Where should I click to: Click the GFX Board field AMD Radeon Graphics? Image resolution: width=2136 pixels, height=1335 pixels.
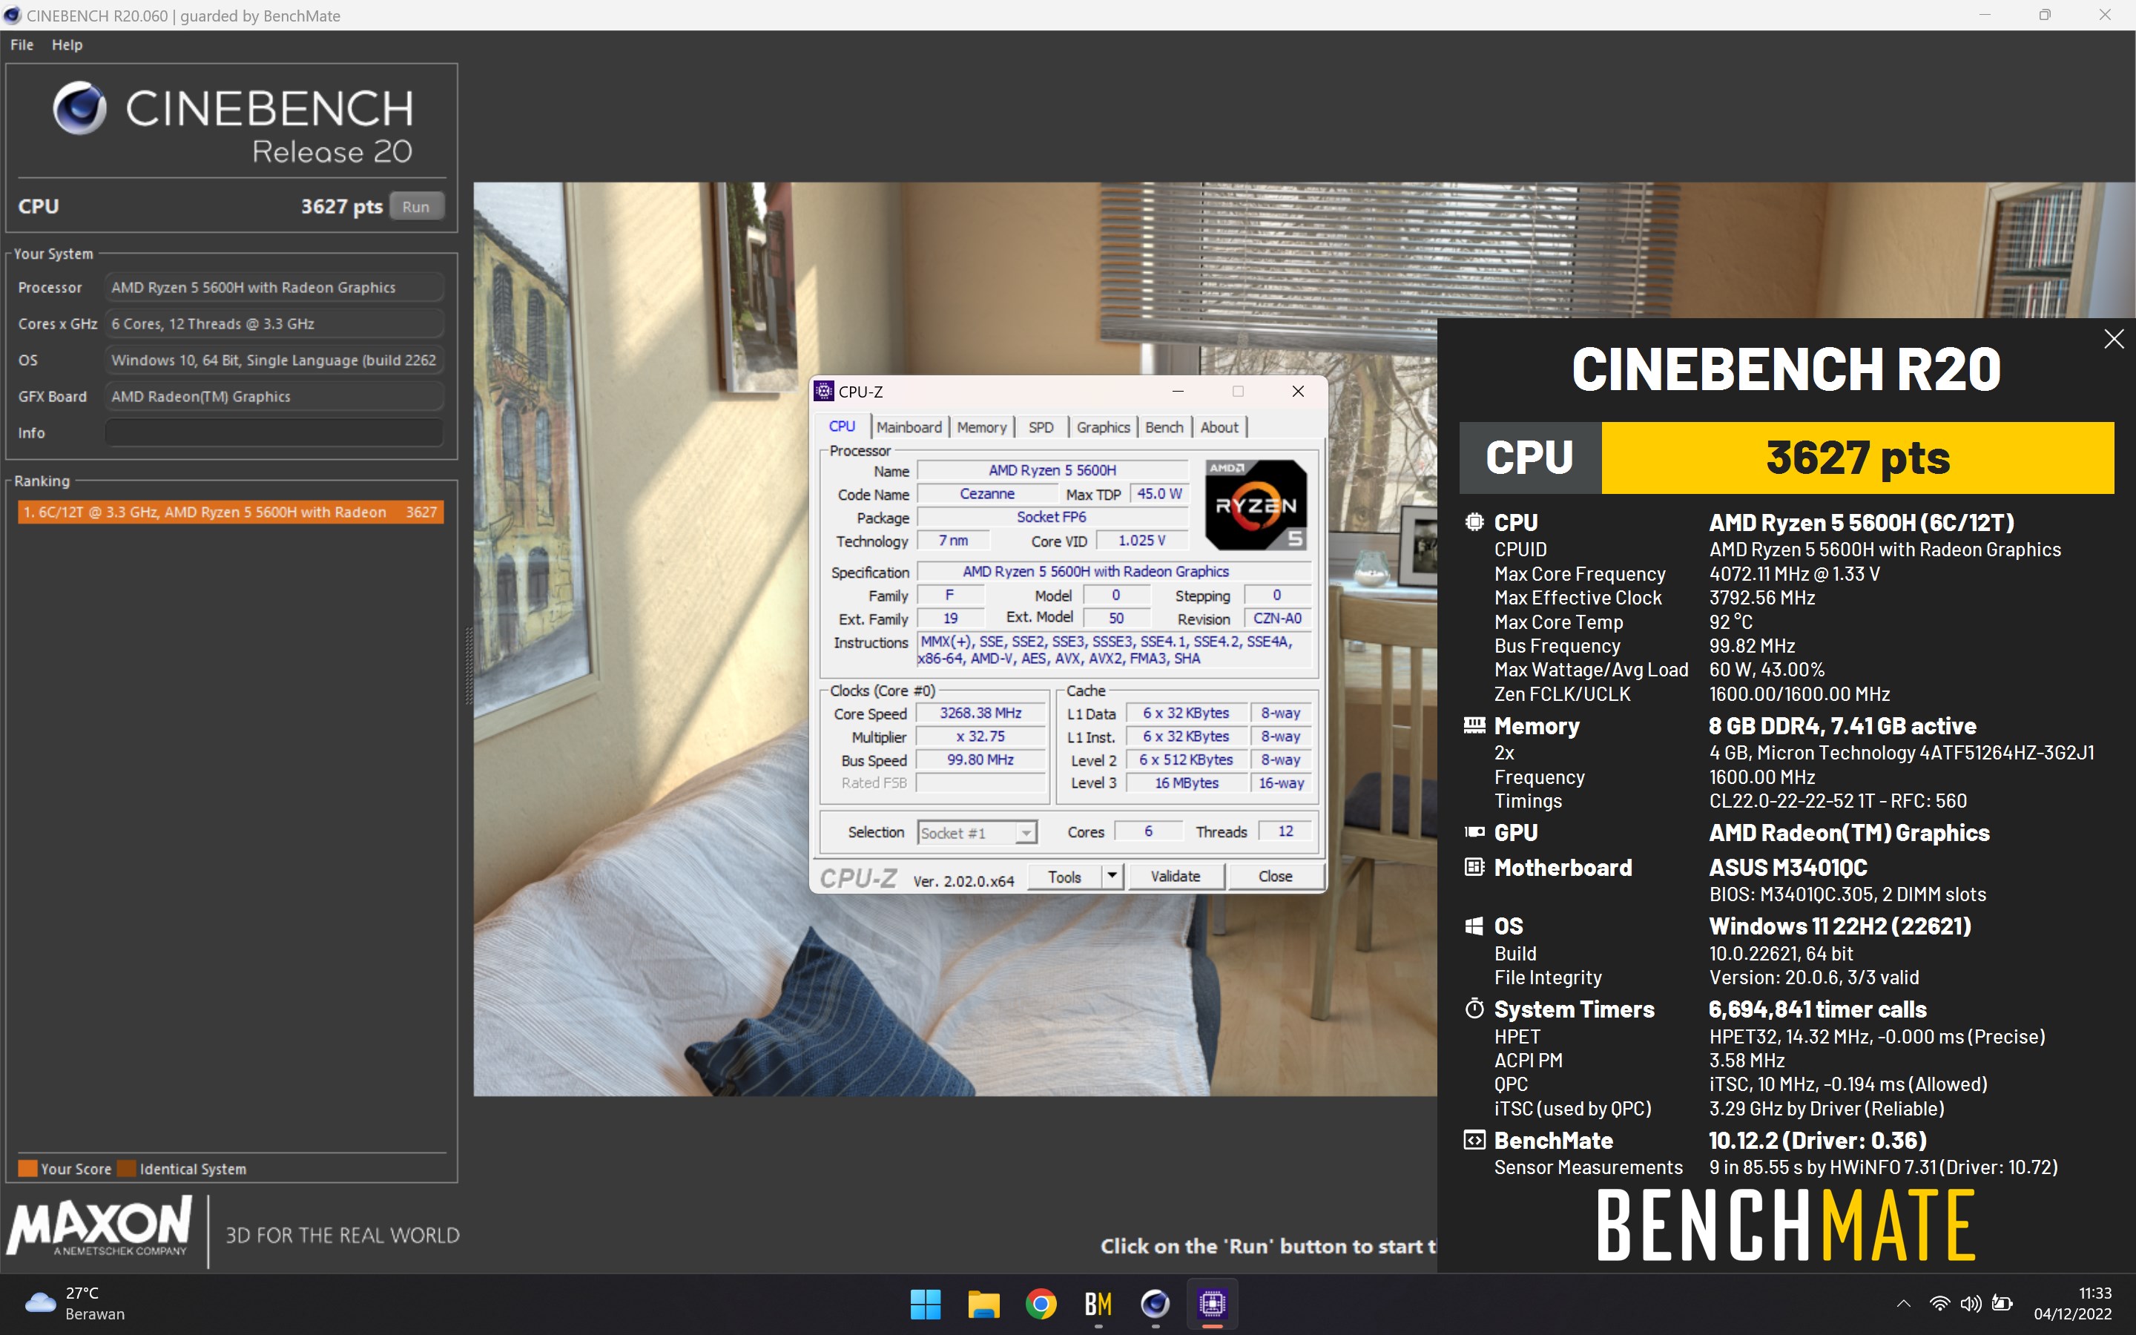274,397
